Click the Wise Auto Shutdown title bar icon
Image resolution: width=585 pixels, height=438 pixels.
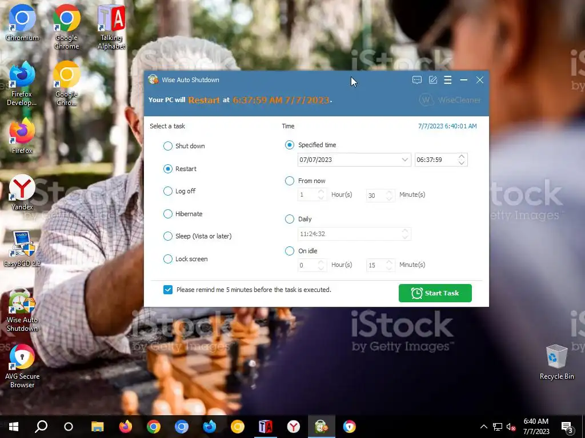153,79
